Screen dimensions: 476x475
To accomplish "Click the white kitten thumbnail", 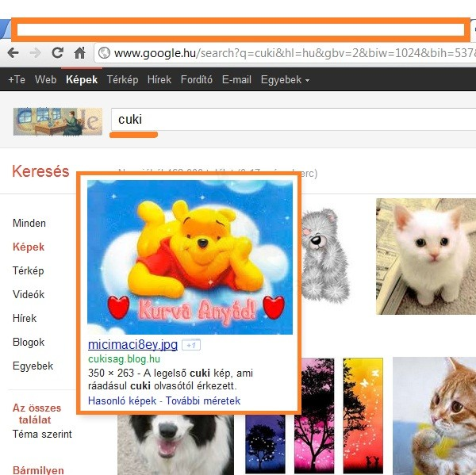I will [x=426, y=256].
